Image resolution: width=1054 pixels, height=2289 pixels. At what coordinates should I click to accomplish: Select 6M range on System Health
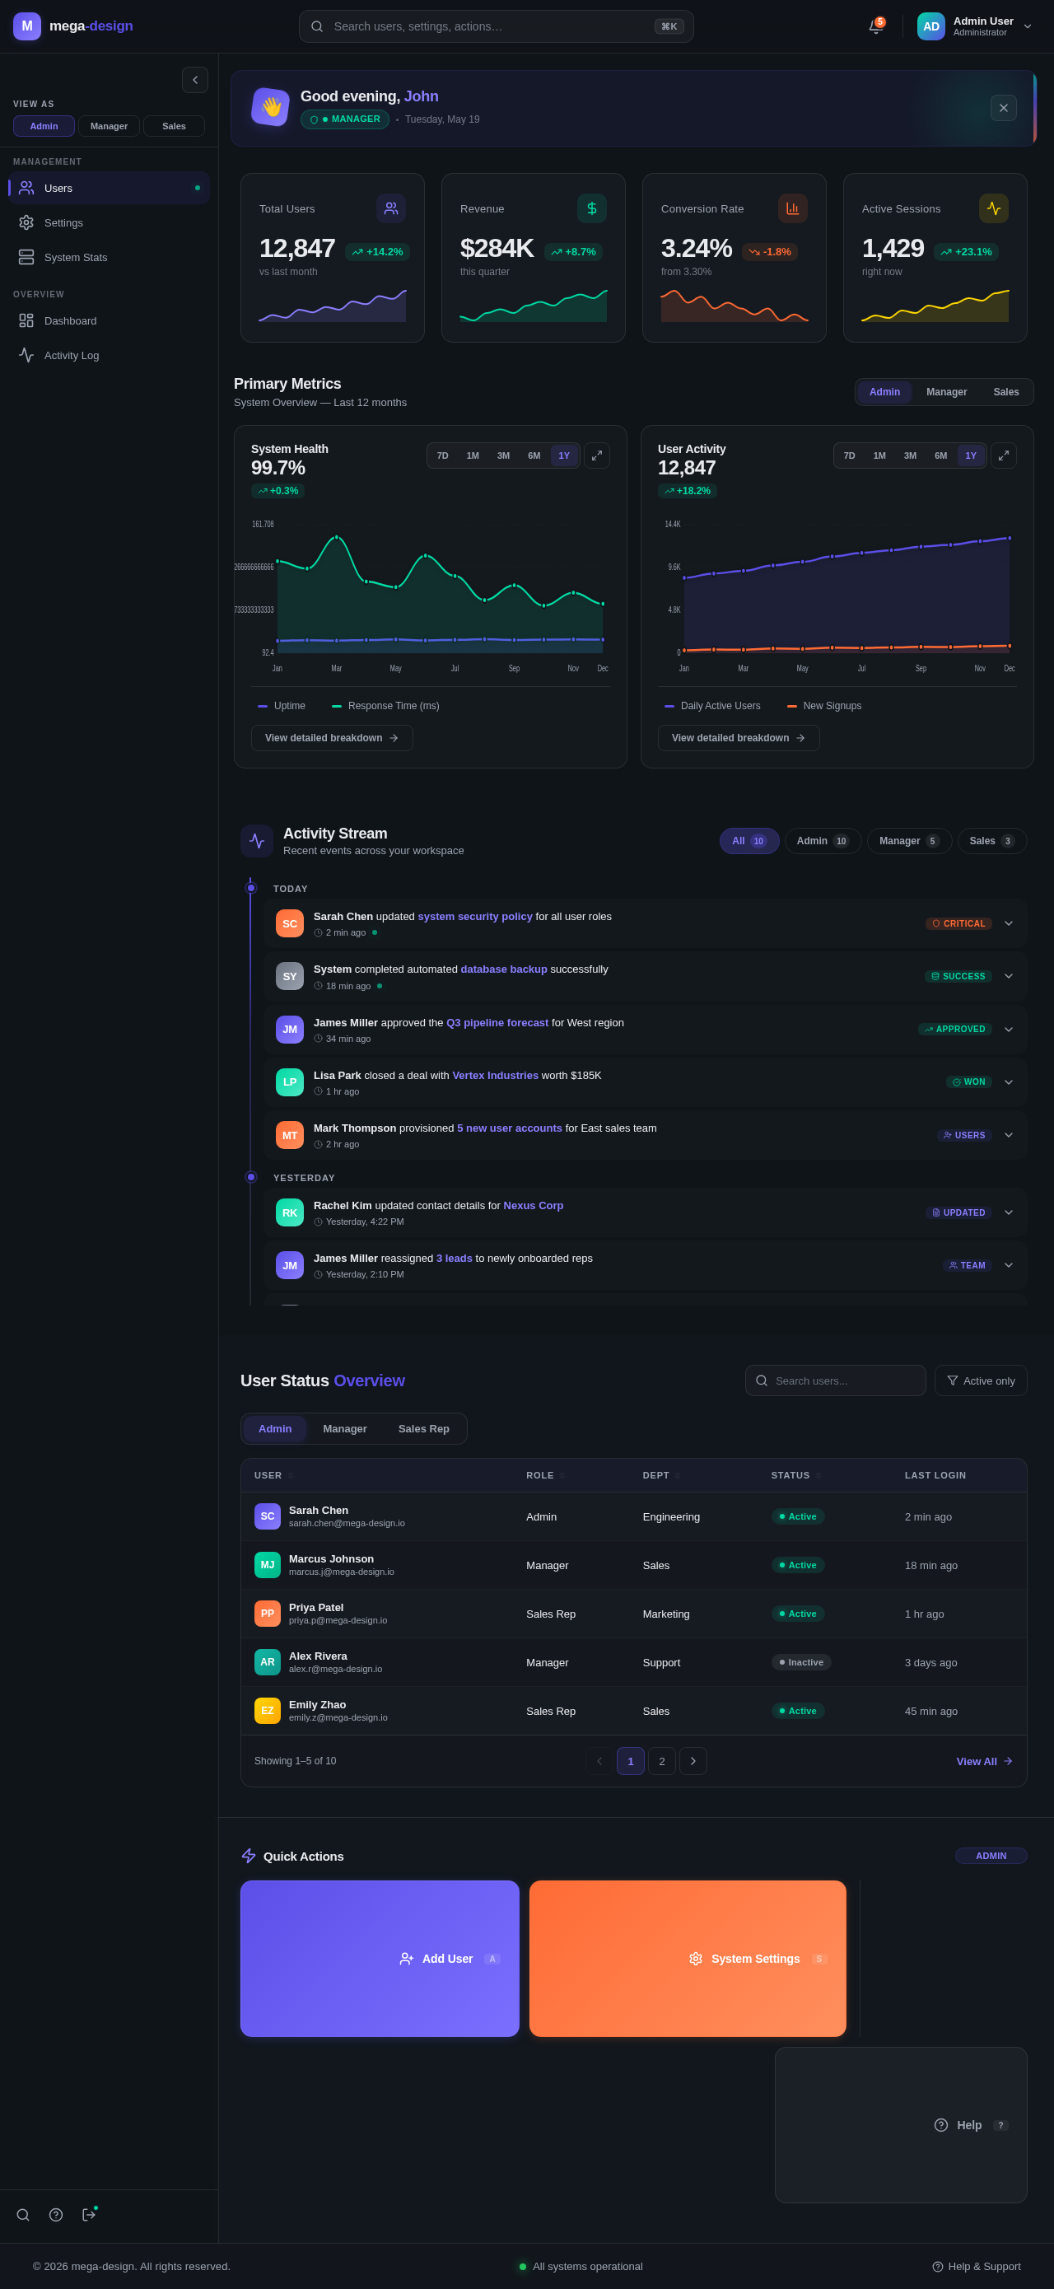(534, 455)
